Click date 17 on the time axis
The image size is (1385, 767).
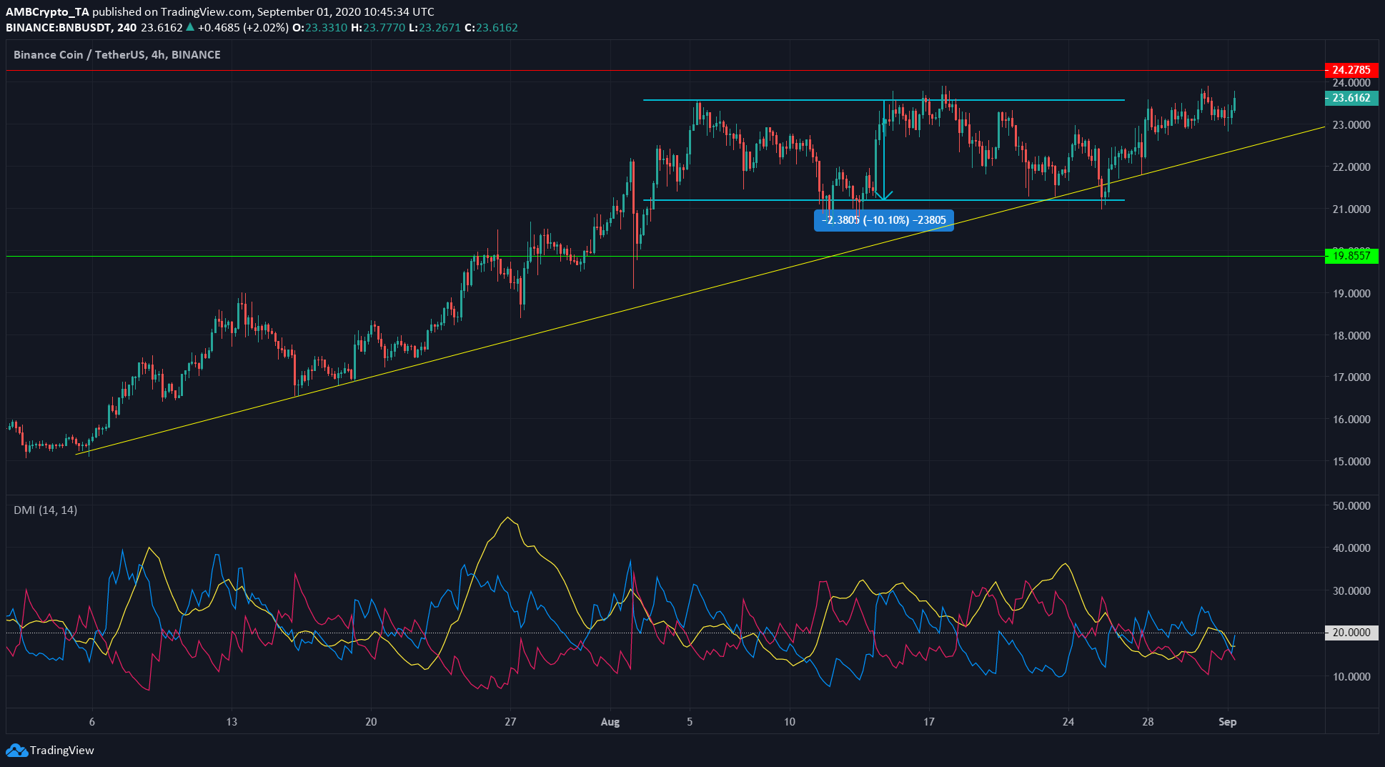928,722
